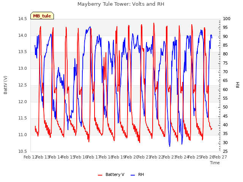The width and height of the screenshot is (243, 182).
Task: Select the blue RH legend swatch
Action: pos(133,175)
